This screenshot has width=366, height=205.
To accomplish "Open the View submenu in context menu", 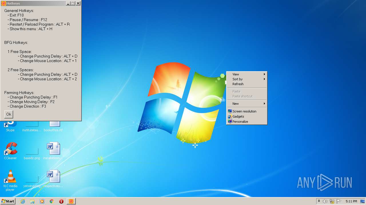I will (247, 74).
